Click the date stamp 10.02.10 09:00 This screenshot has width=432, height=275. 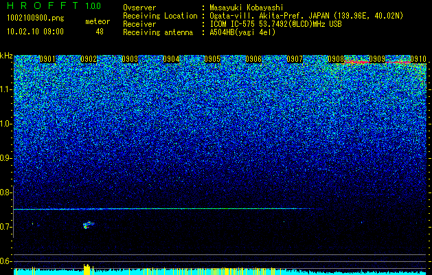click(x=35, y=32)
